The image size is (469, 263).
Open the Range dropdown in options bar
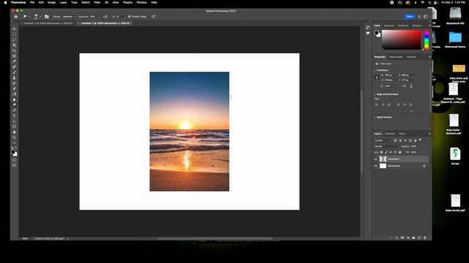(69, 17)
